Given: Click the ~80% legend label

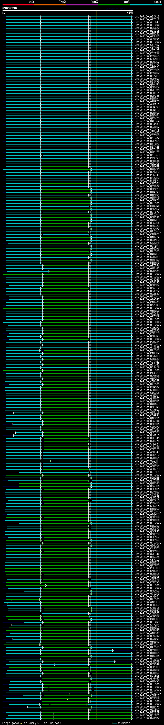Looking at the screenshot, I should [126, 2].
